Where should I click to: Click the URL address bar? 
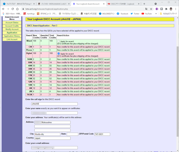point(84,9)
